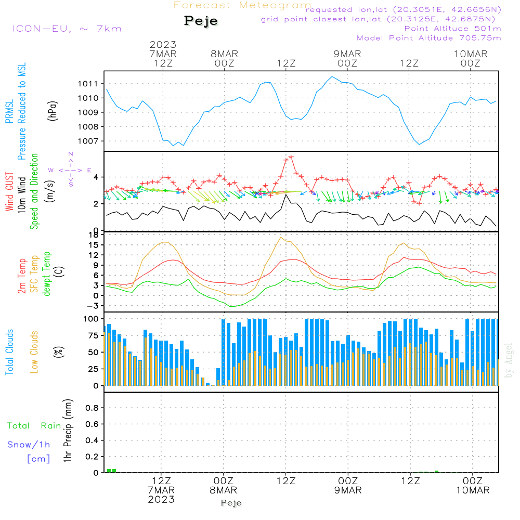Image resolution: width=520 pixels, height=520 pixels.
Task: Click the 1011 pressure tick value
Action: pos(88,84)
